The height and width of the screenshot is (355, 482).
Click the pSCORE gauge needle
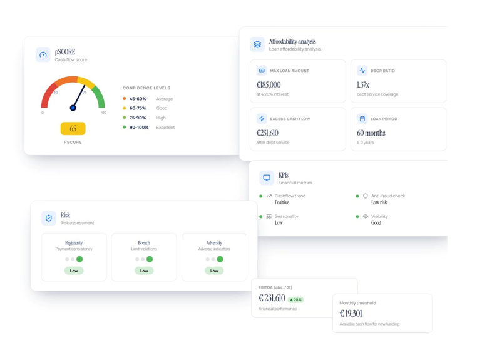78,97
